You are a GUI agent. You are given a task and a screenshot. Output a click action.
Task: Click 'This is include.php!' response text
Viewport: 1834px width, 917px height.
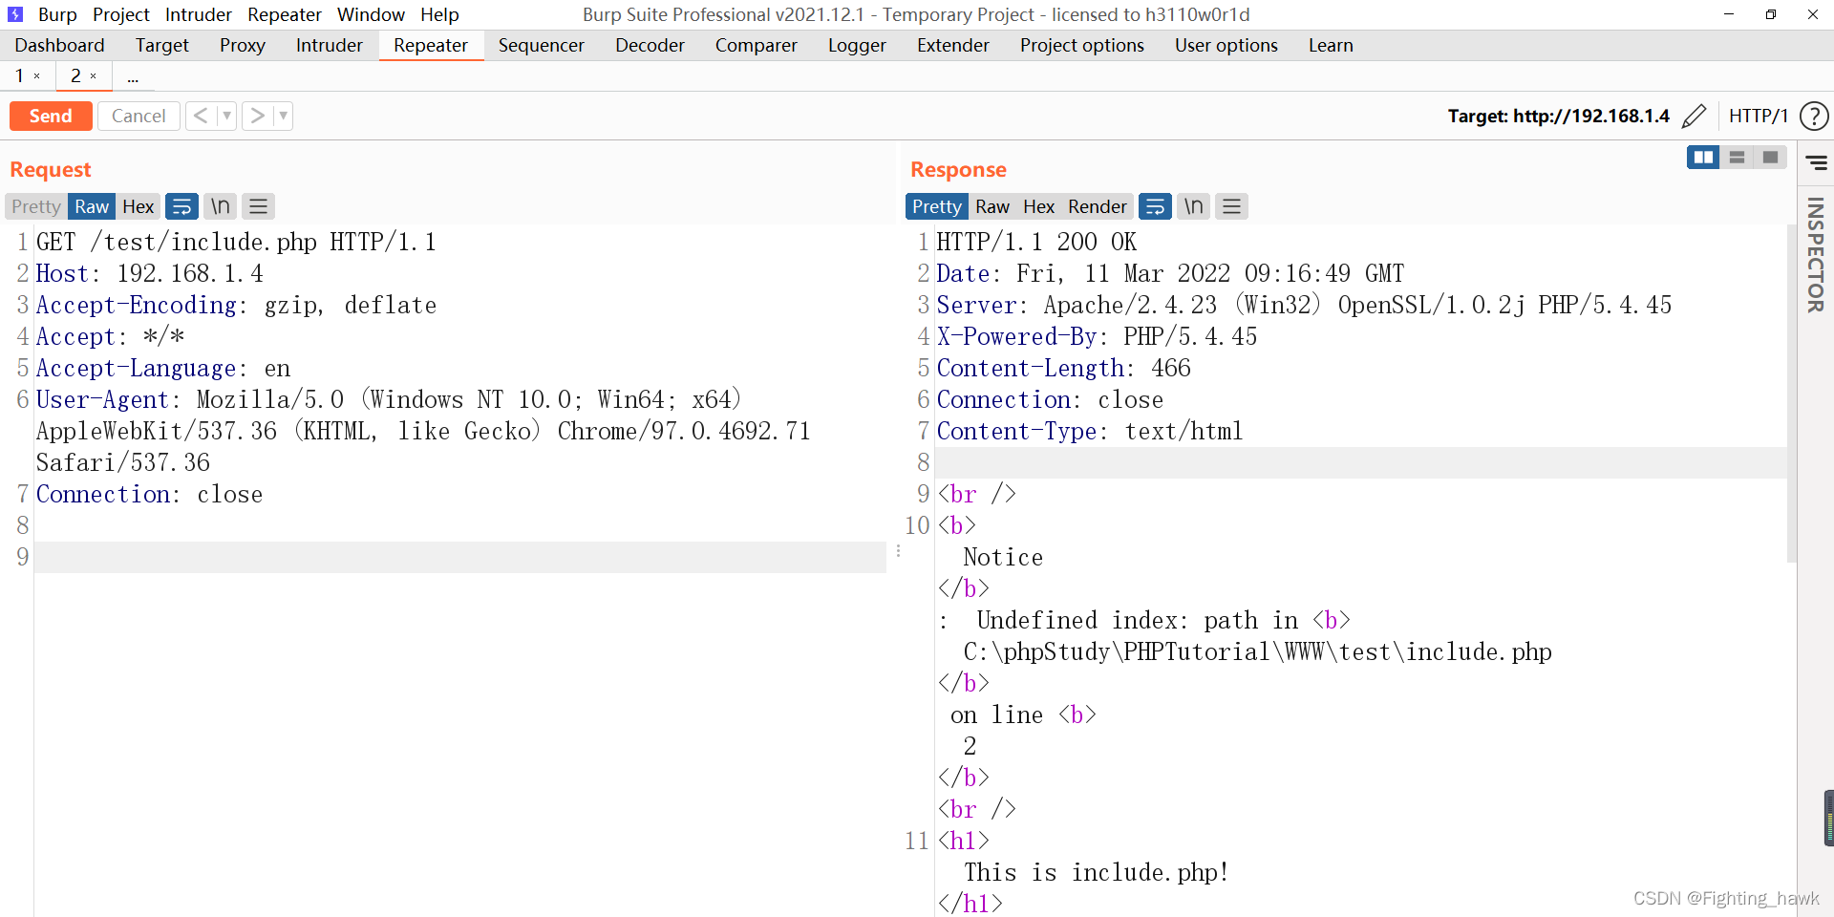coord(1096,872)
